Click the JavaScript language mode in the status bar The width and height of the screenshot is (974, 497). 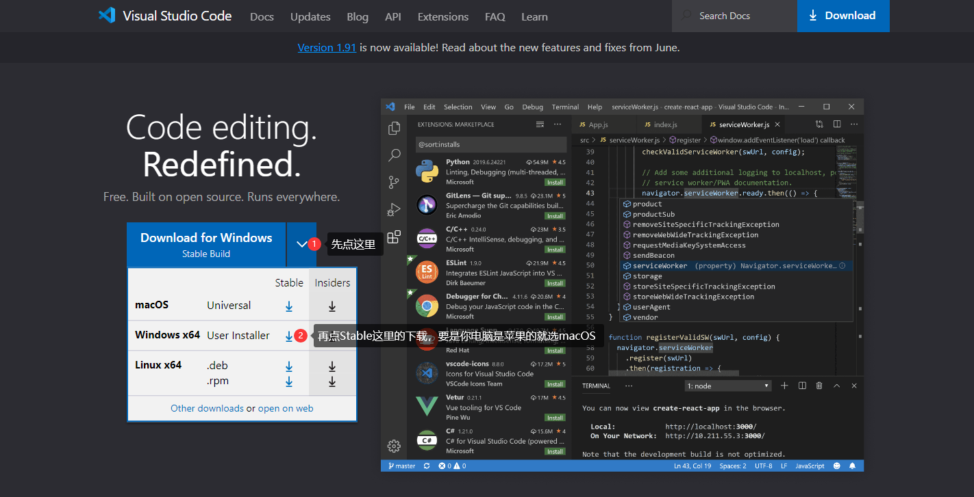[810, 466]
